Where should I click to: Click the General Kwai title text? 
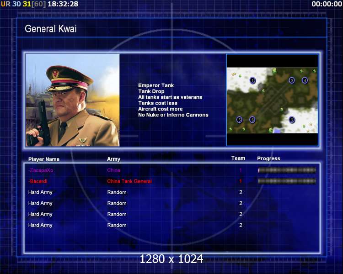pos(50,29)
